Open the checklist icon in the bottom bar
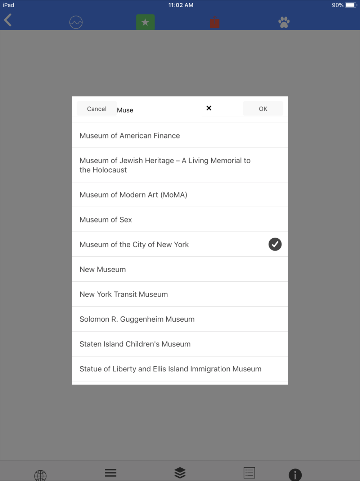The height and width of the screenshot is (481, 360). point(249,473)
